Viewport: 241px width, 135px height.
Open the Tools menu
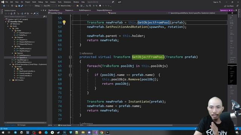point(59,2)
